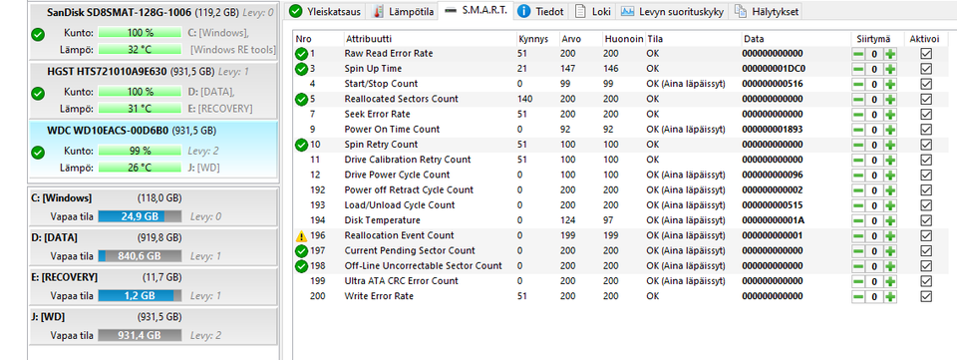957x360 pixels.
Task: Click the status check icon of WDC WD10EACS disk
Action: point(38,153)
